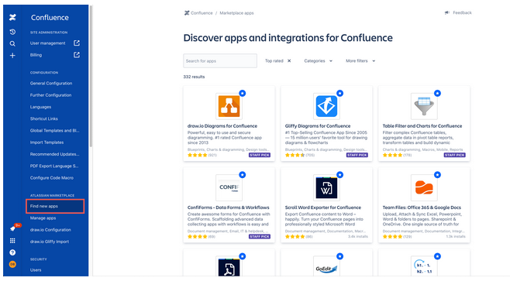Screen dimensions: 510x288
Task: Open Further Configuration
Action: click(50, 95)
